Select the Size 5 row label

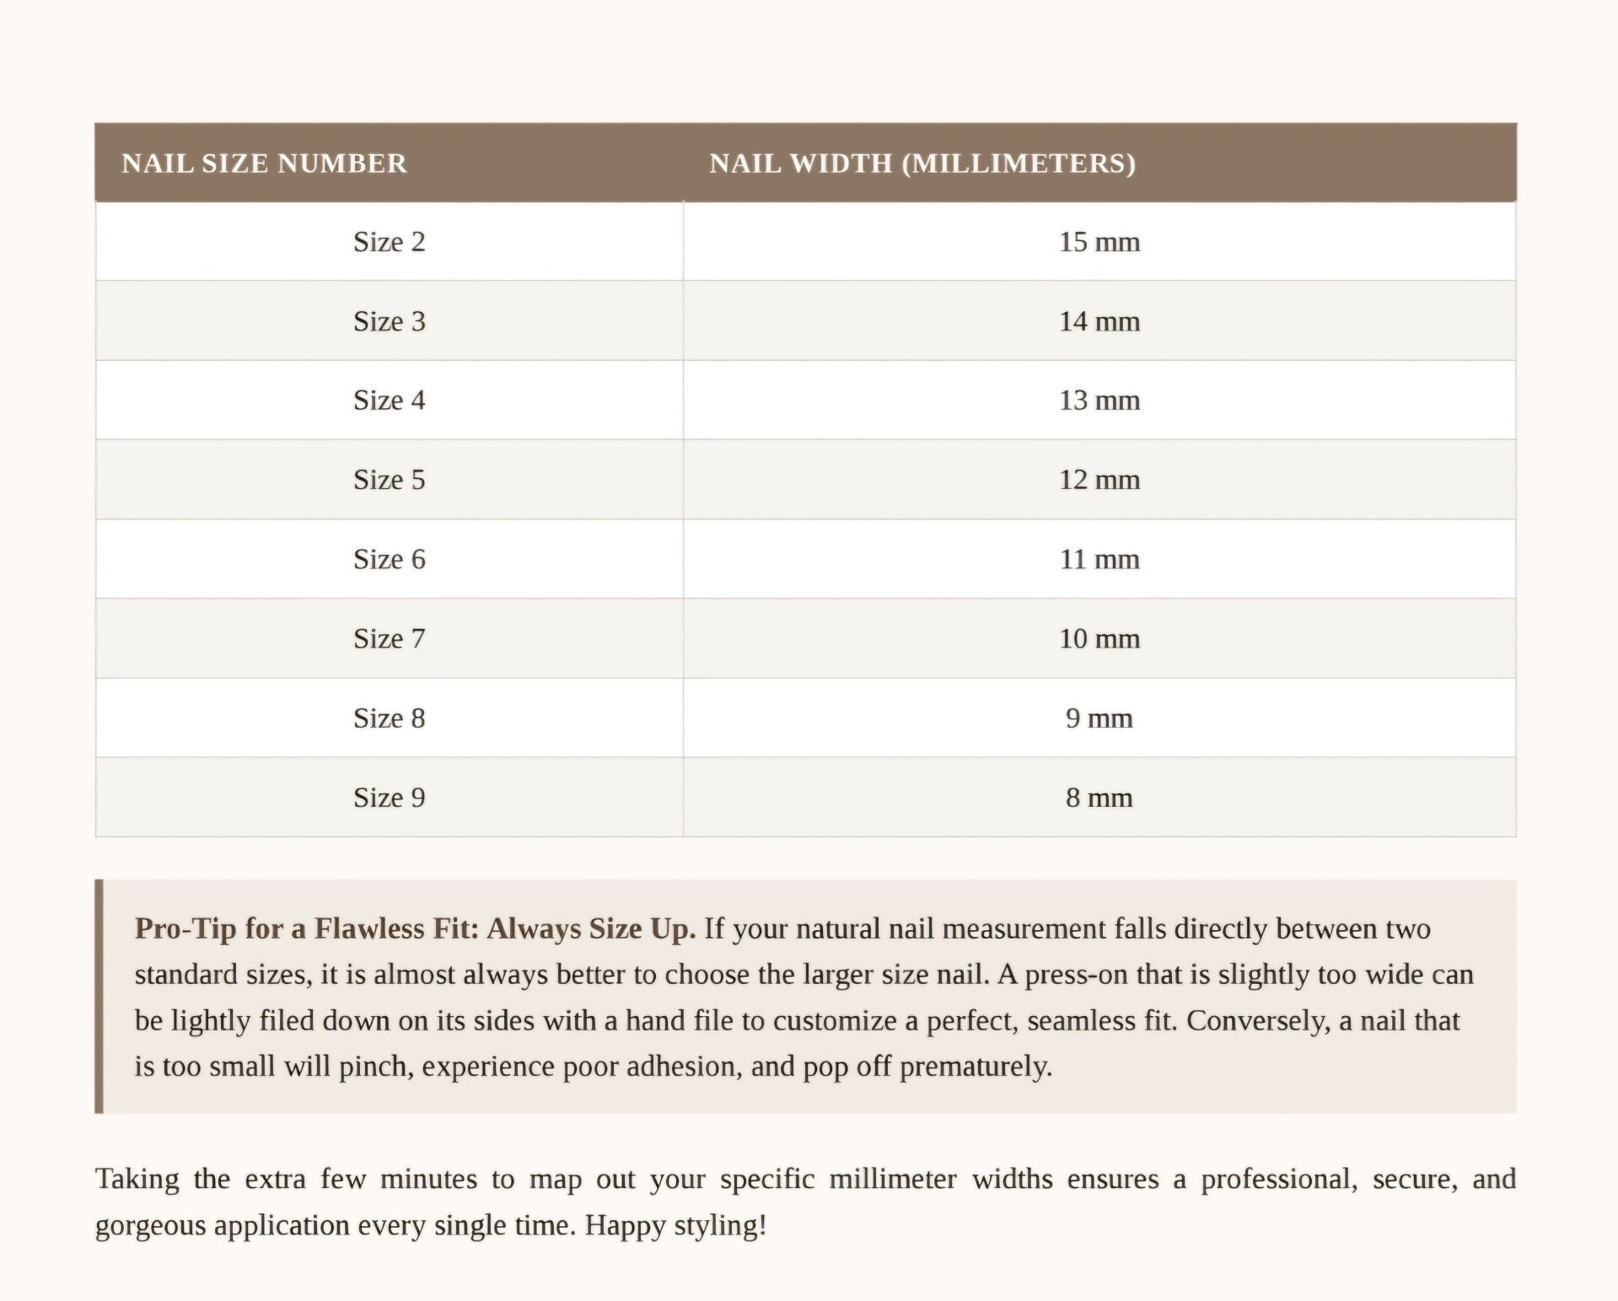pos(389,479)
